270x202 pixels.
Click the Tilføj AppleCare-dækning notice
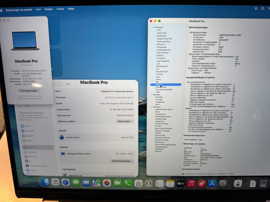click(33, 116)
